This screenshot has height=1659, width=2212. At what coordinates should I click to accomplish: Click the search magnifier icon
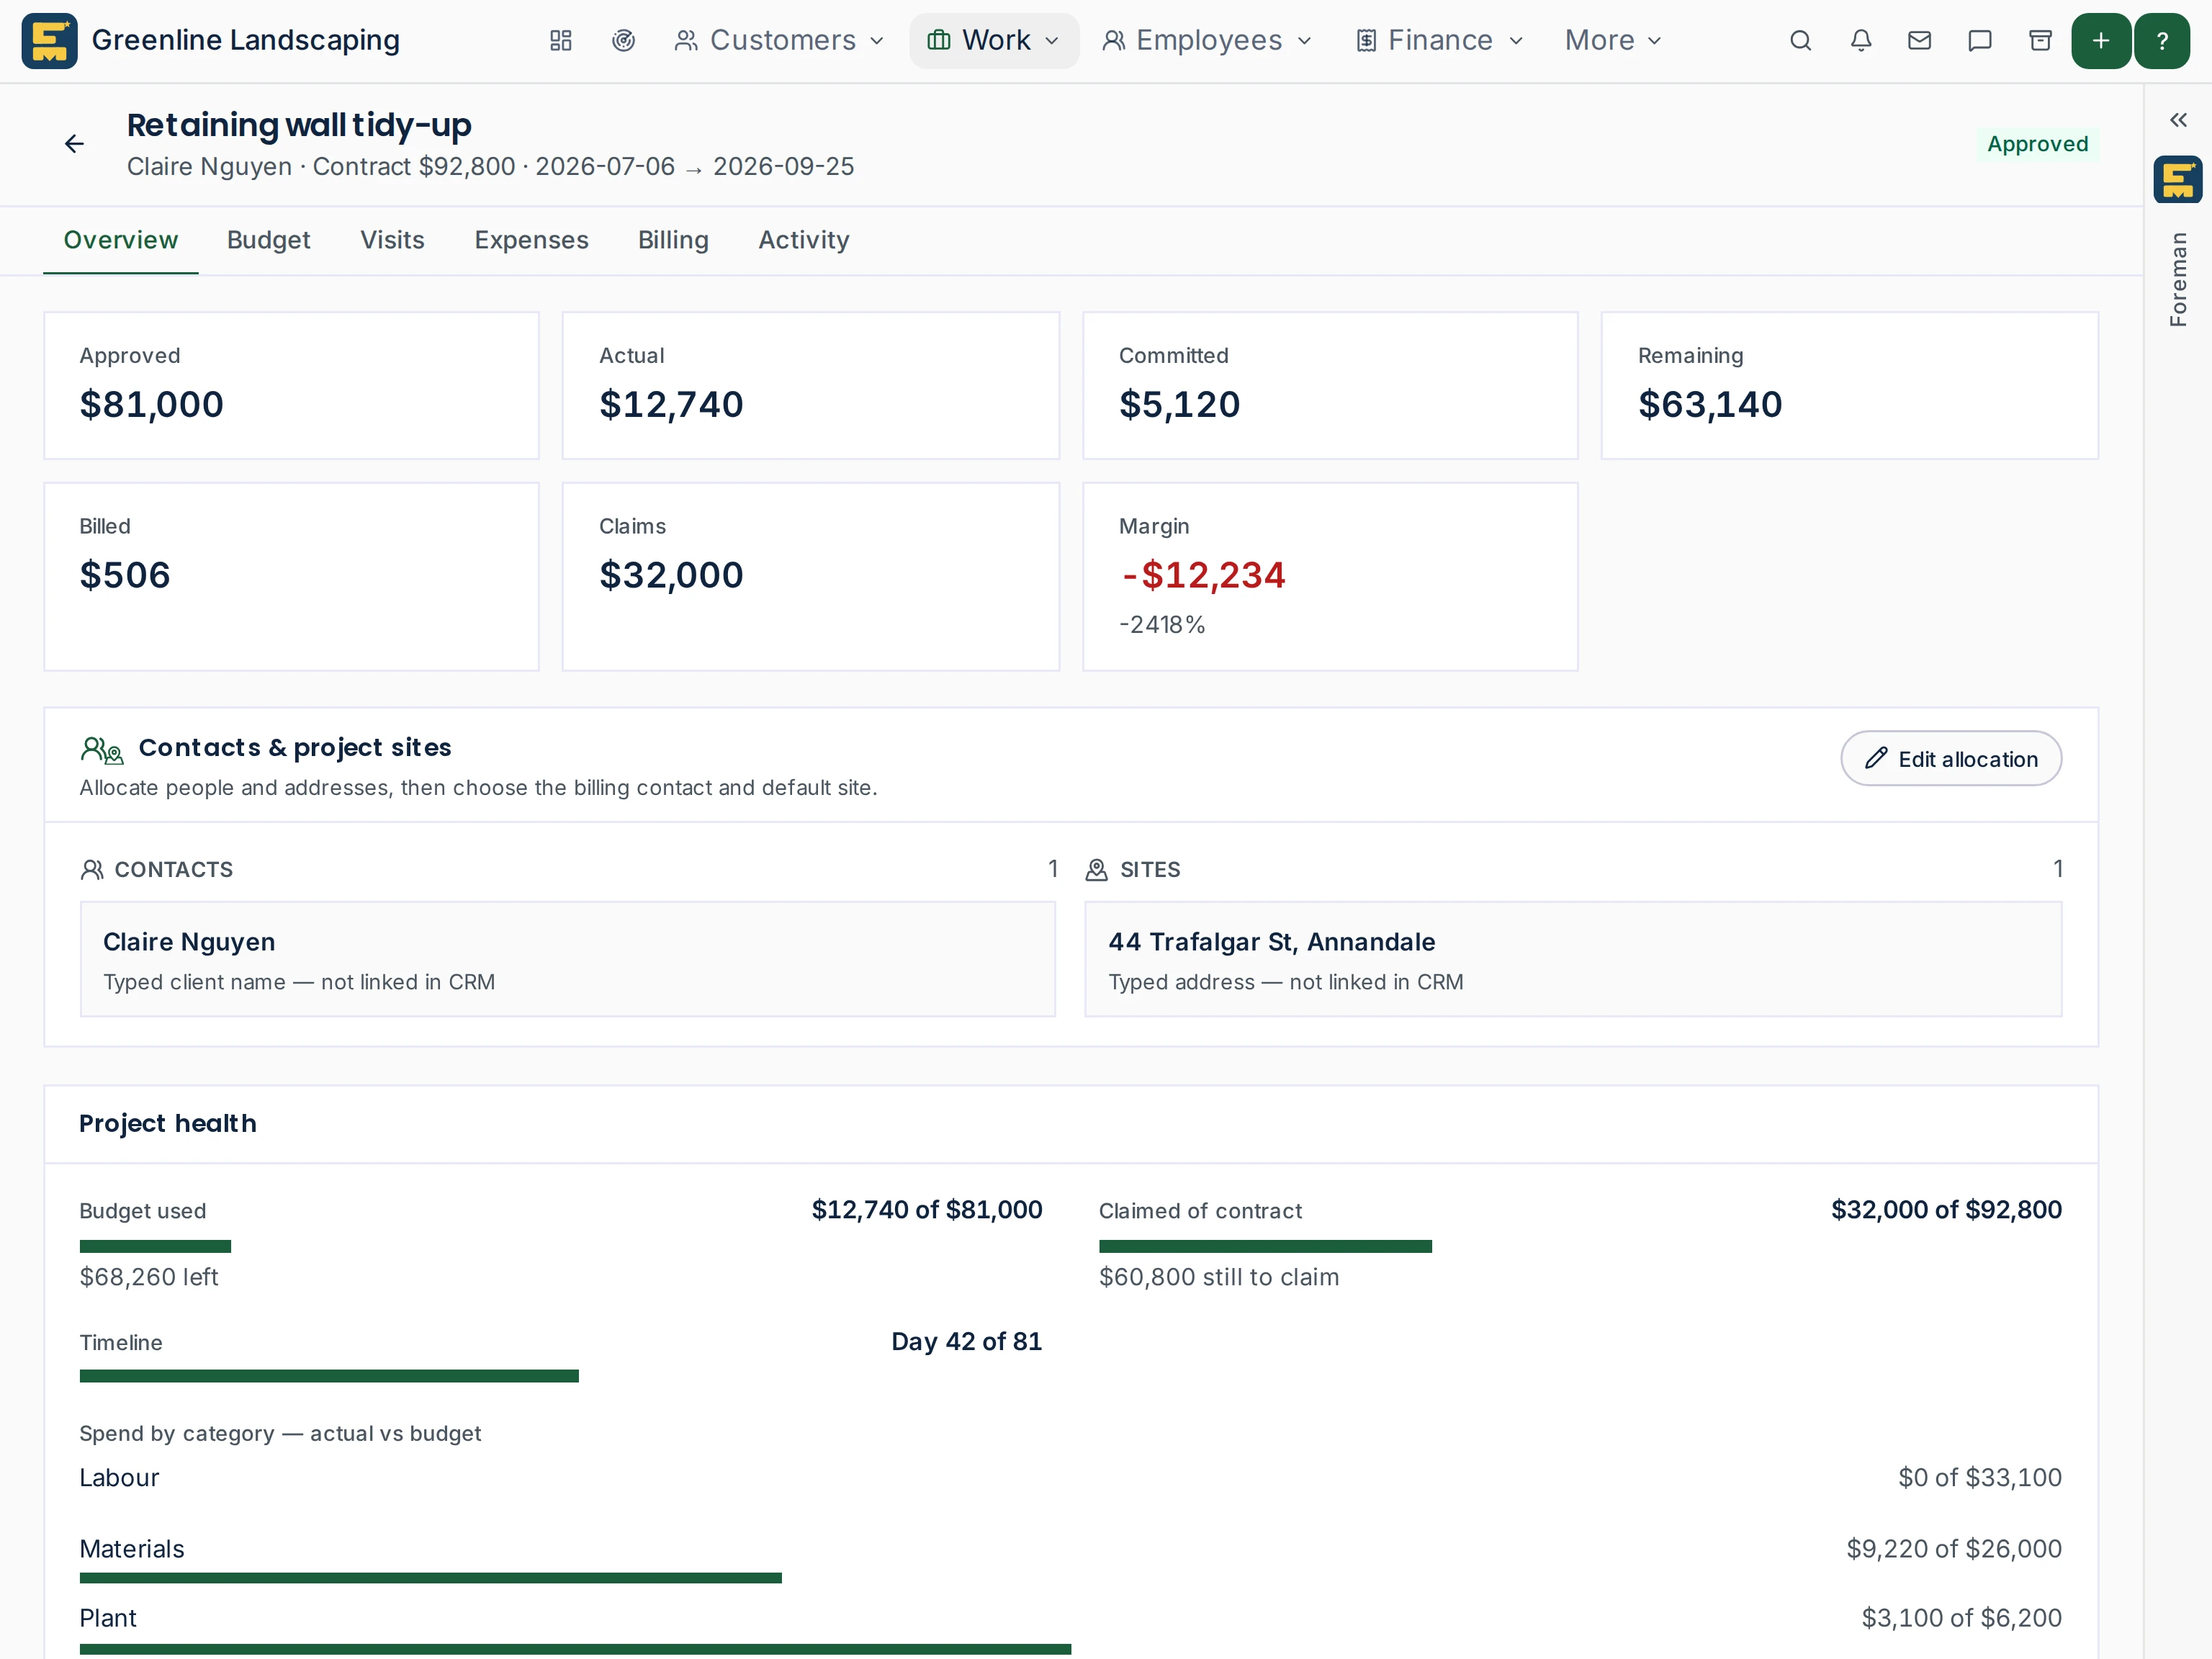point(1800,41)
